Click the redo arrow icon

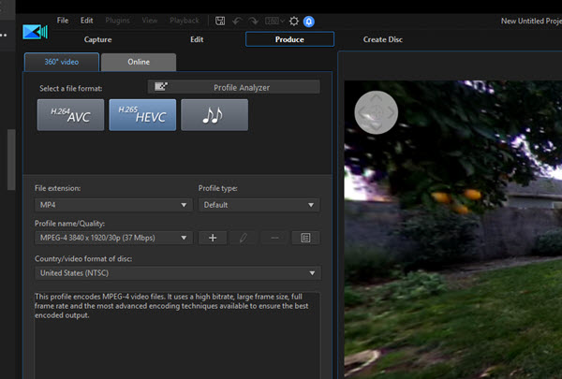tap(254, 22)
